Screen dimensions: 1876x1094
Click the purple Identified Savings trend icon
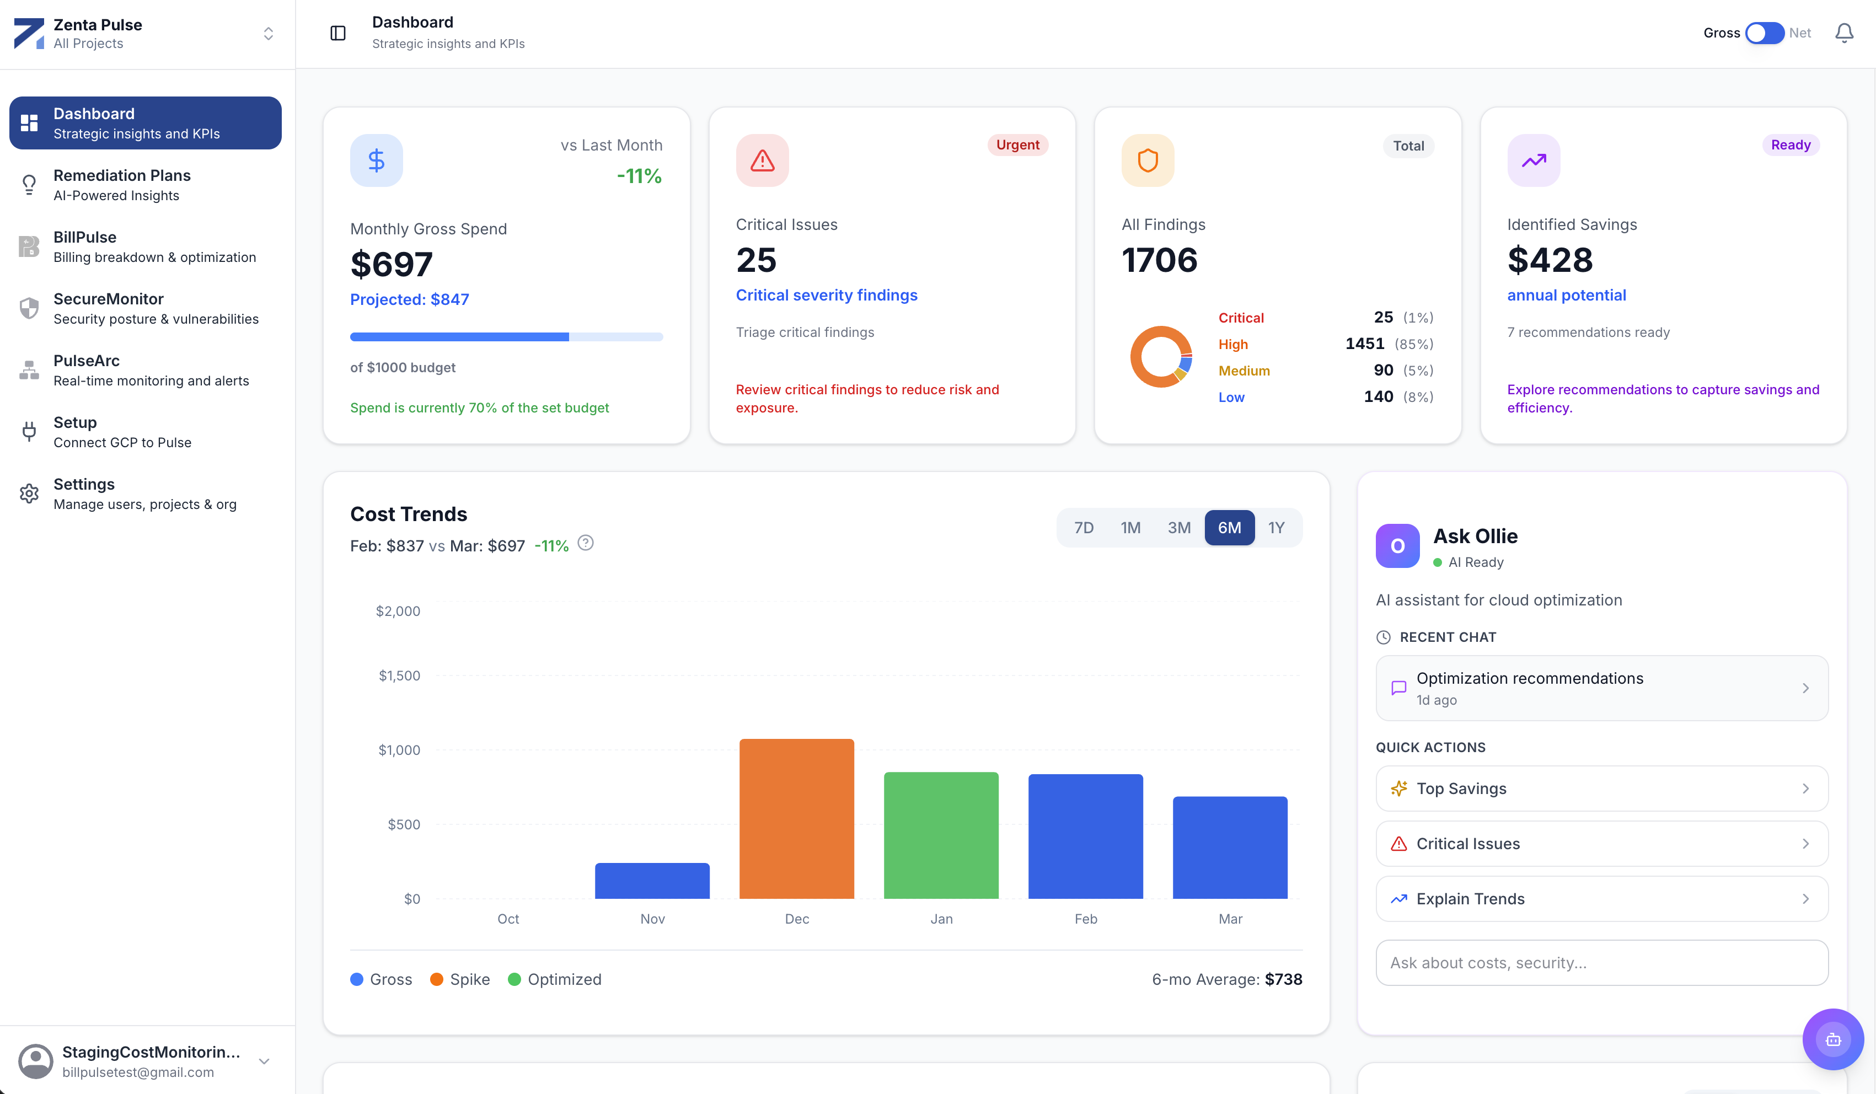pos(1533,160)
